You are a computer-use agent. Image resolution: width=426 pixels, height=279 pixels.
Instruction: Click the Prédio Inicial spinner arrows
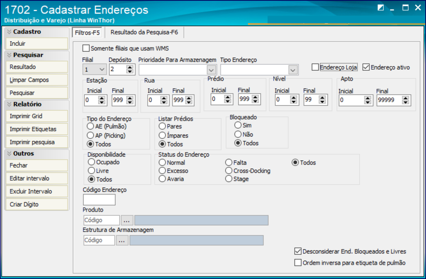[x=228, y=99]
